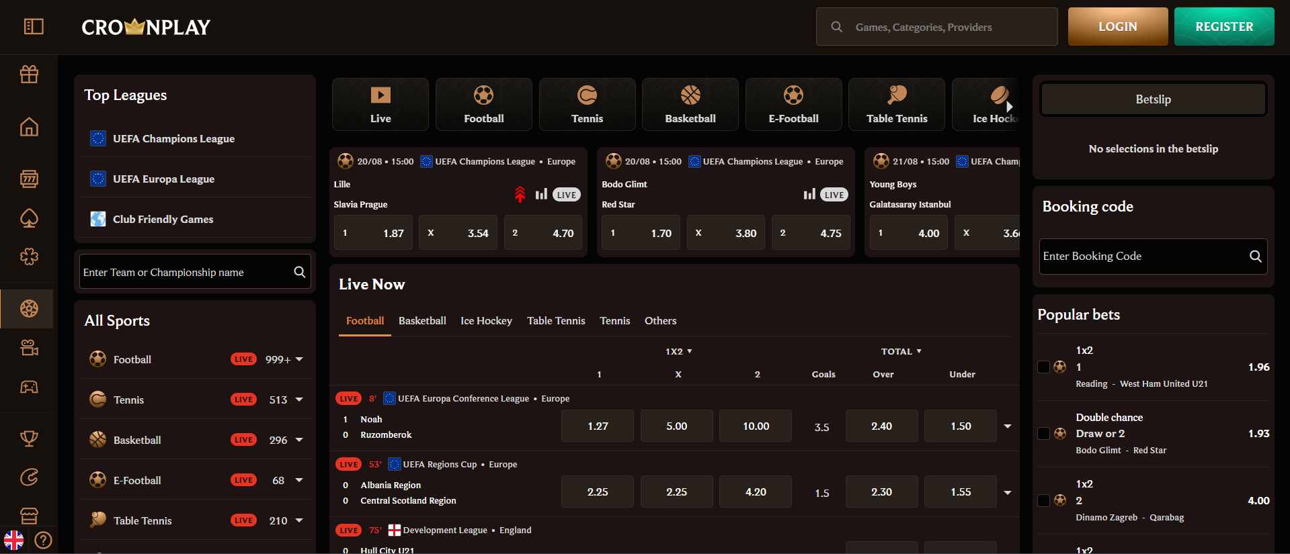Open the gift promotions icon in sidebar
The width and height of the screenshot is (1290, 554).
pos(29,74)
